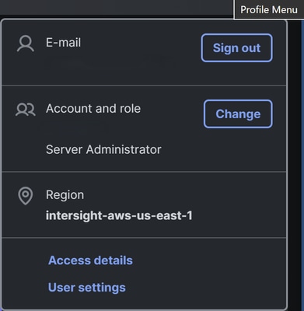Click the Account and role people icon
Viewport: 304px width, 311px height.
click(26, 110)
